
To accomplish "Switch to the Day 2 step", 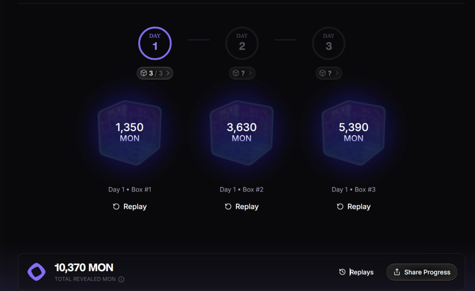I will (x=242, y=43).
